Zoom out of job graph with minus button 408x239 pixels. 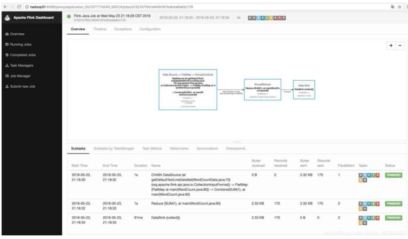(x=400, y=46)
